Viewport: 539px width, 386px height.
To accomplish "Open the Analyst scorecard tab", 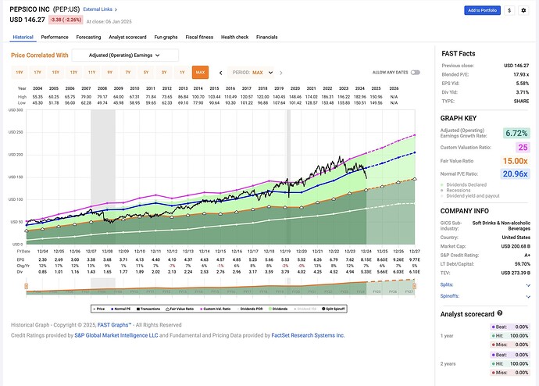I will tap(127, 38).
